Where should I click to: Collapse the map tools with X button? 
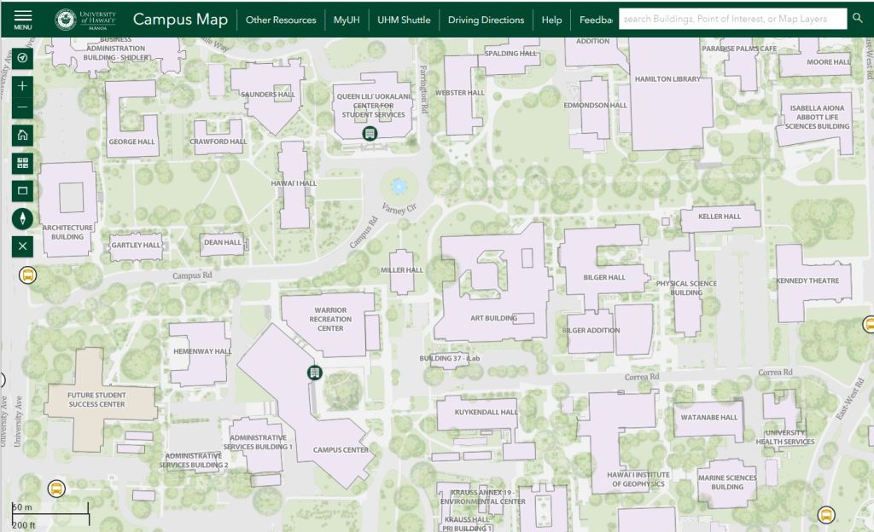point(23,246)
